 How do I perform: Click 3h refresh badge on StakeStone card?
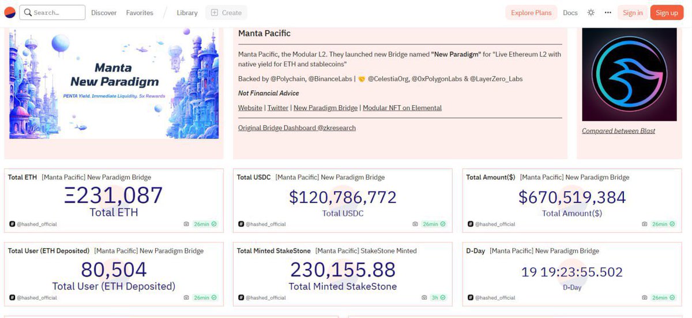click(x=439, y=298)
